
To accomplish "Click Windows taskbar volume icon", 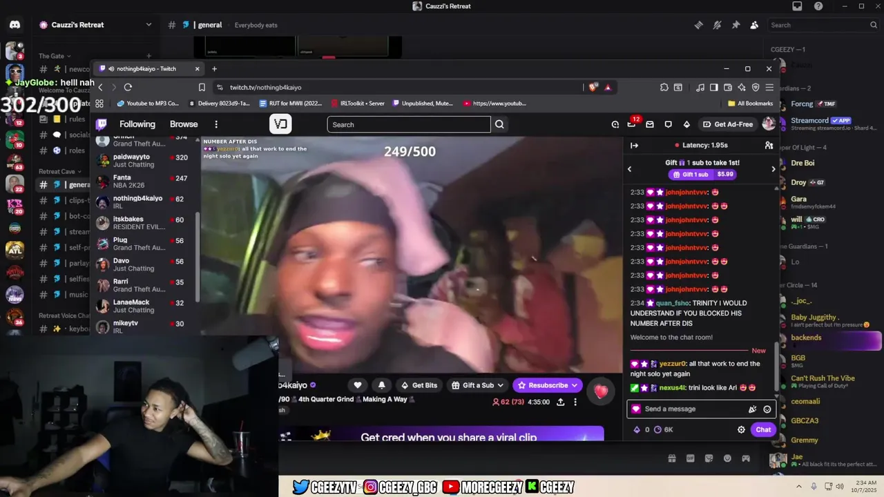I will [x=840, y=486].
